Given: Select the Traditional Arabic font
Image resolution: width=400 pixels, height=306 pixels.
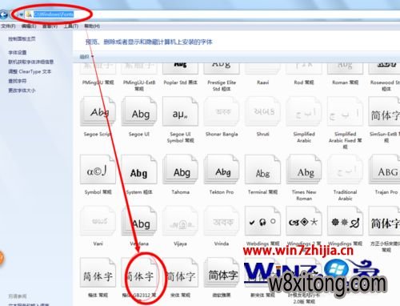Looking at the screenshot, I should [x=345, y=169].
